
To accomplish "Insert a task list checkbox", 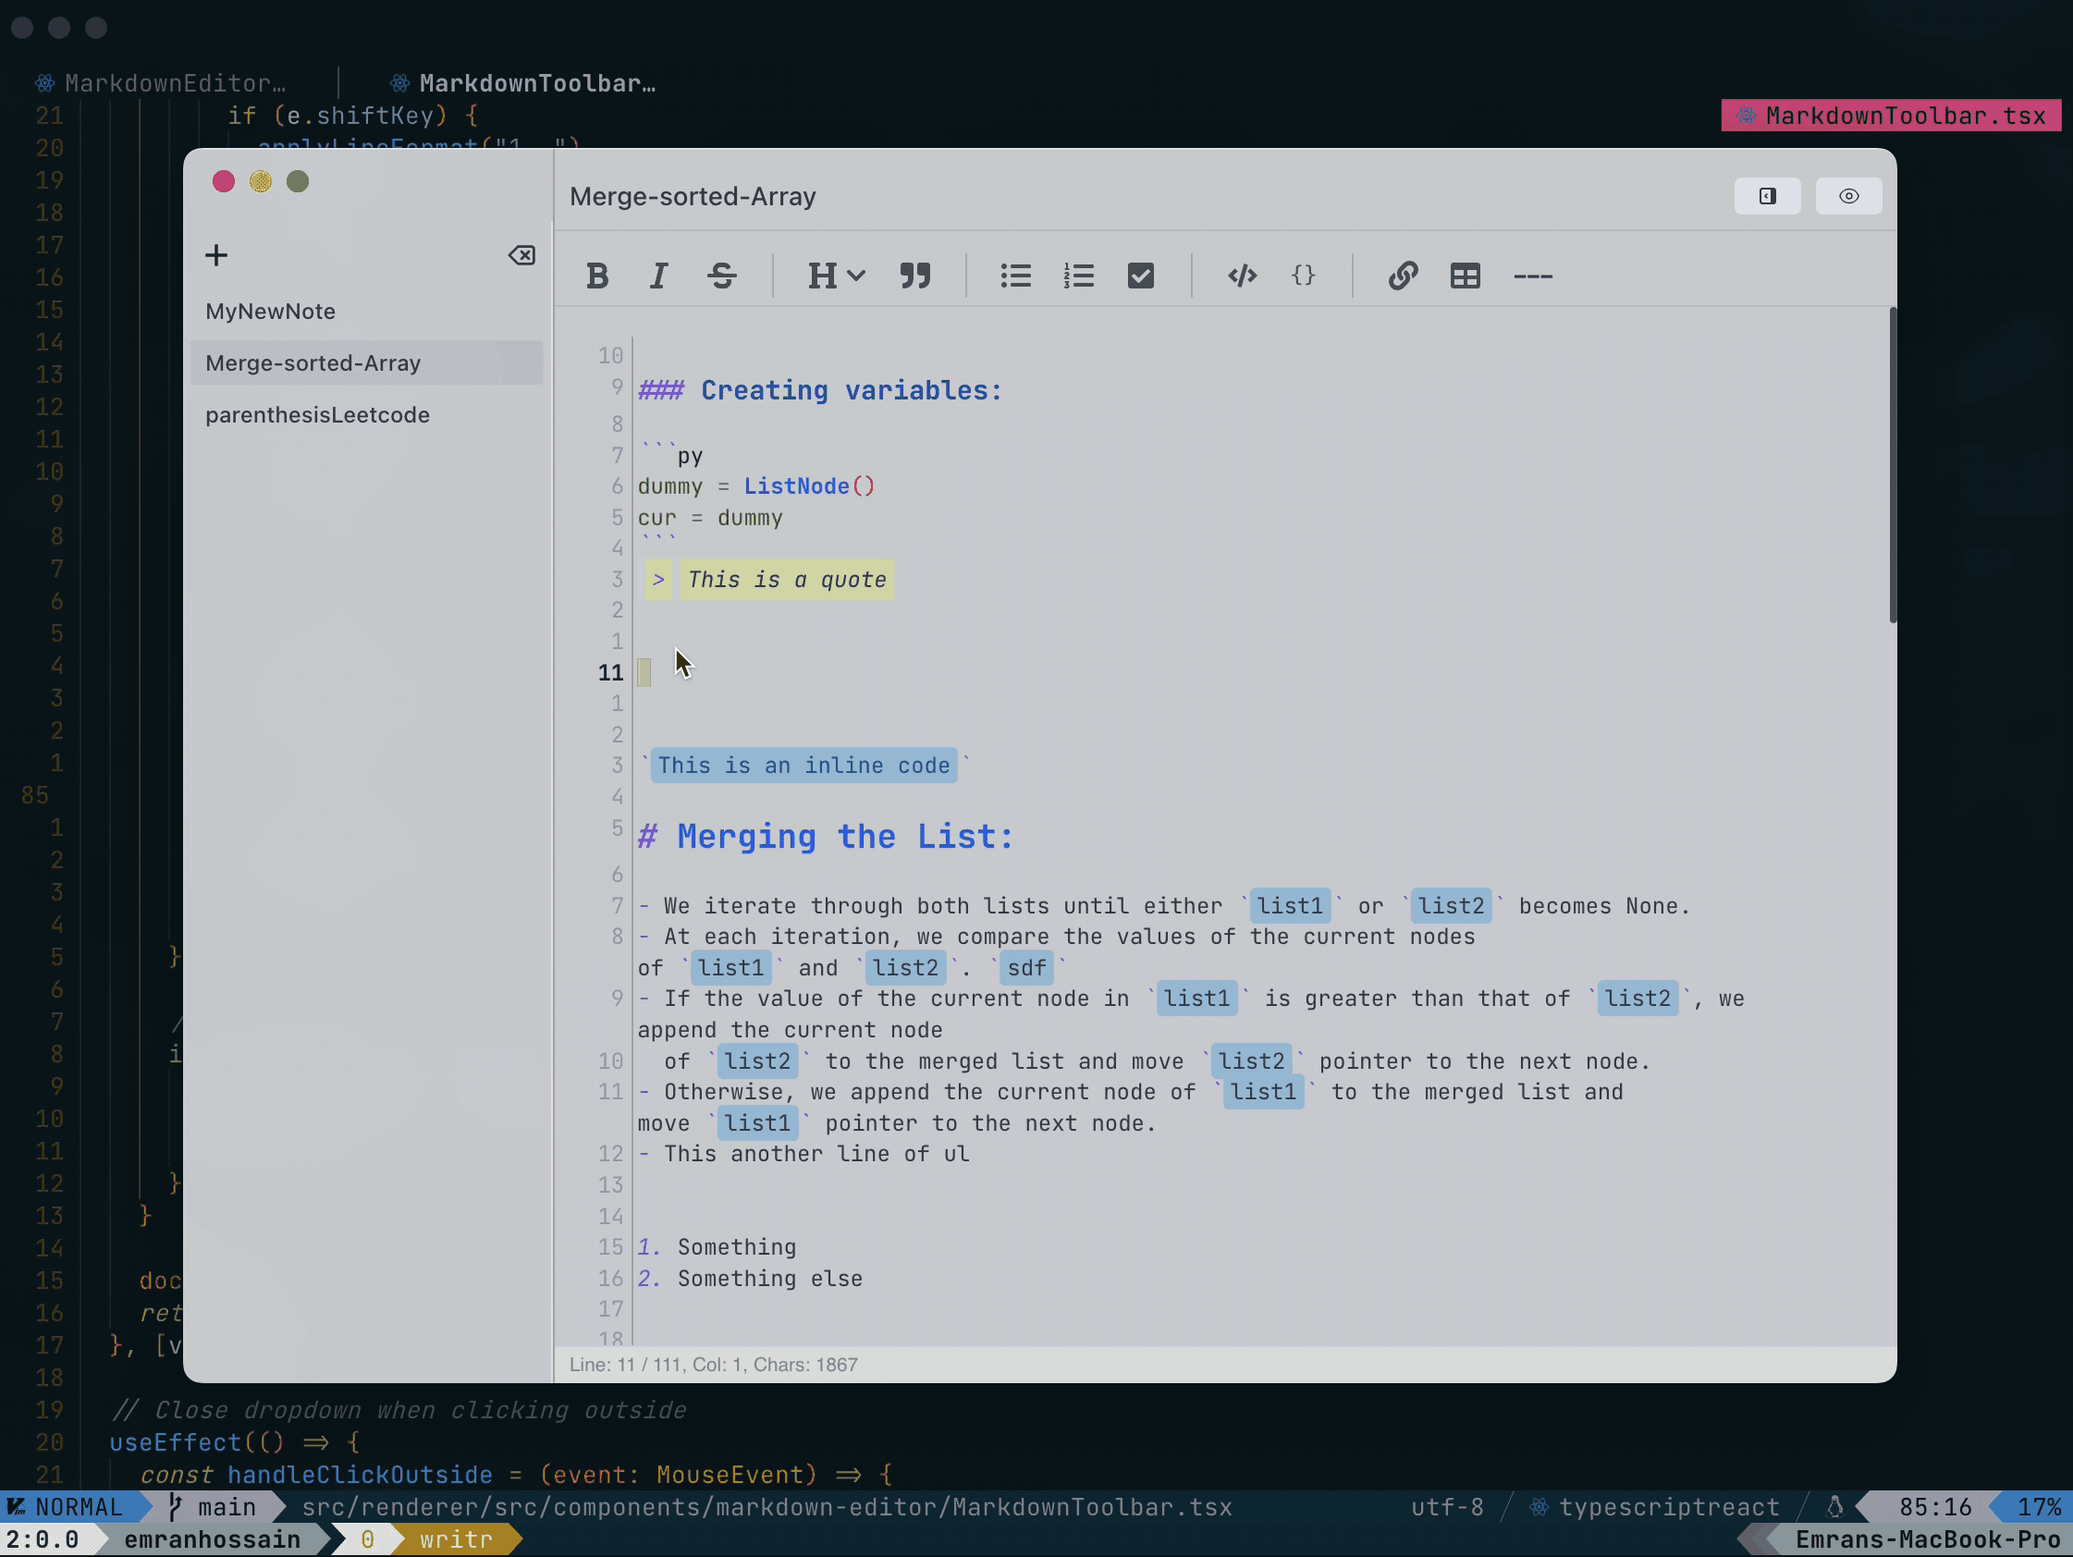I will coord(1141,276).
